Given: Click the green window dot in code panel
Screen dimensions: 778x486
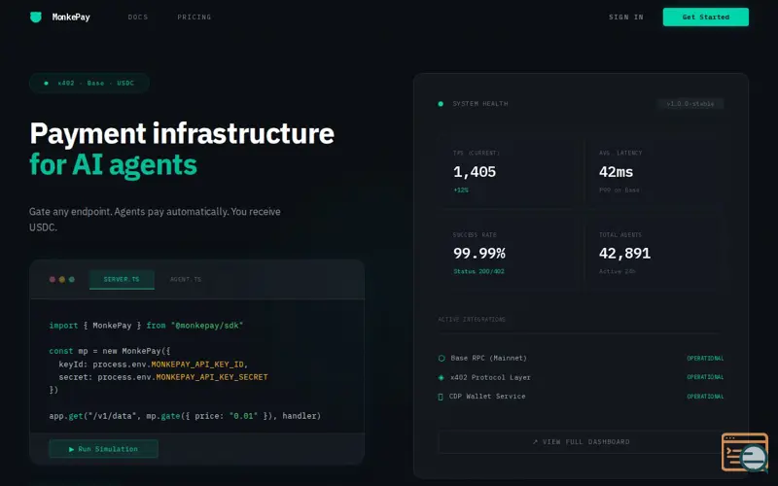Looking at the screenshot, I should 72,279.
